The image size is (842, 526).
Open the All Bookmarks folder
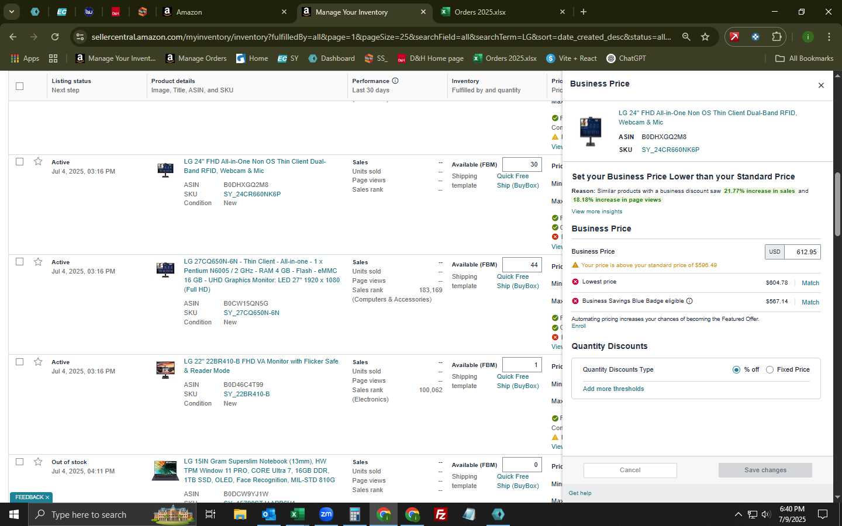click(x=804, y=58)
